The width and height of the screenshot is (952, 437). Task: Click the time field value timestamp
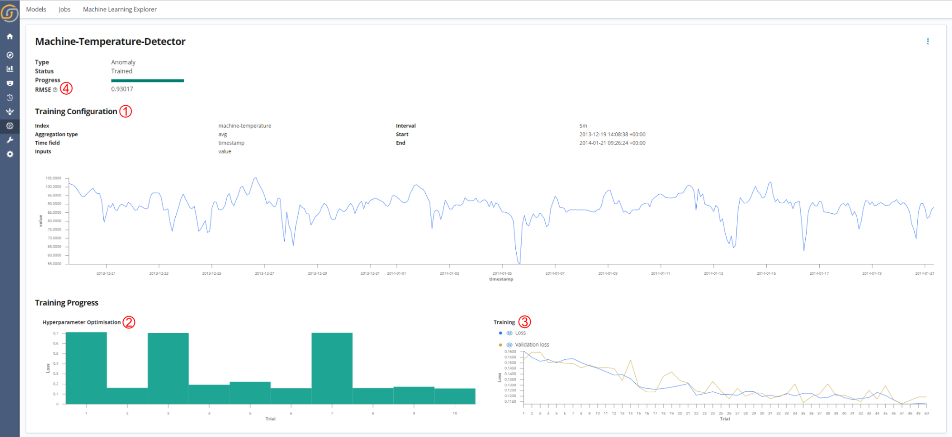231,143
